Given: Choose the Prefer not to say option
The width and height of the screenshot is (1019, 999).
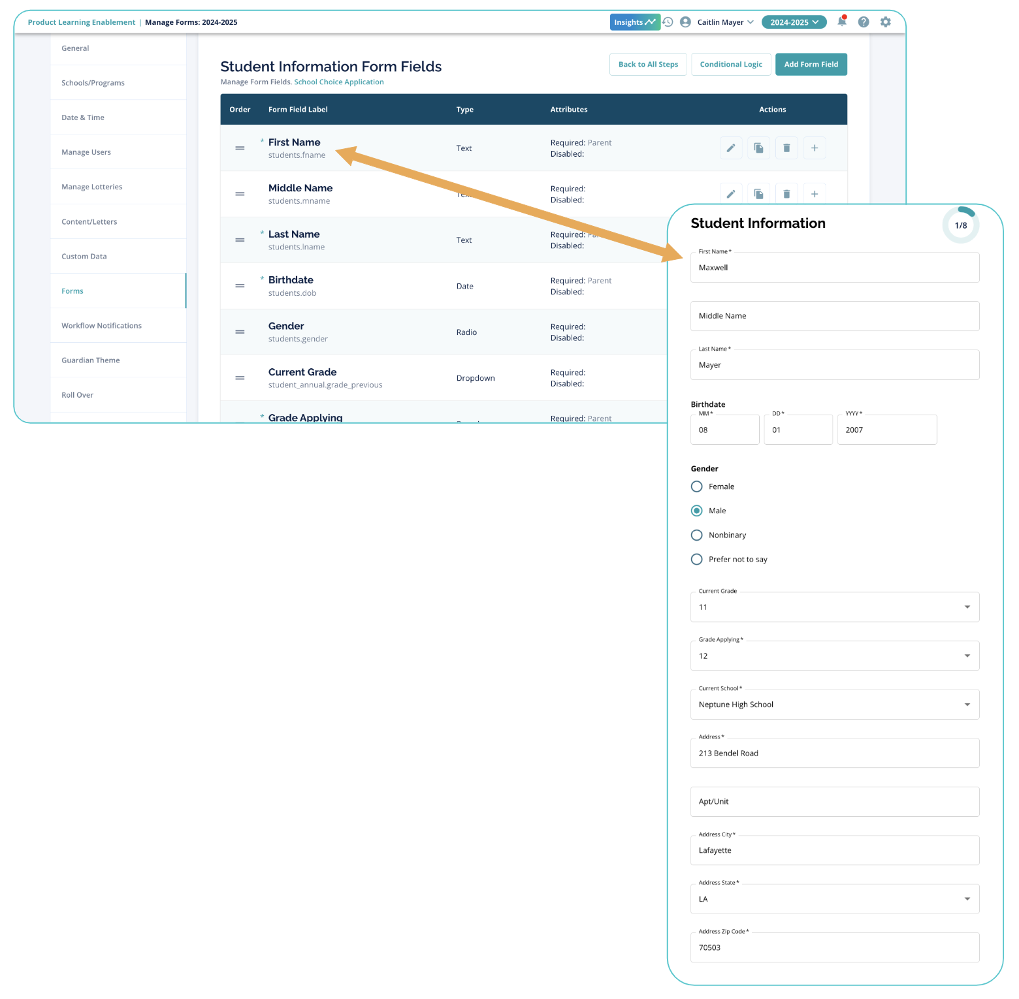Looking at the screenshot, I should [697, 560].
